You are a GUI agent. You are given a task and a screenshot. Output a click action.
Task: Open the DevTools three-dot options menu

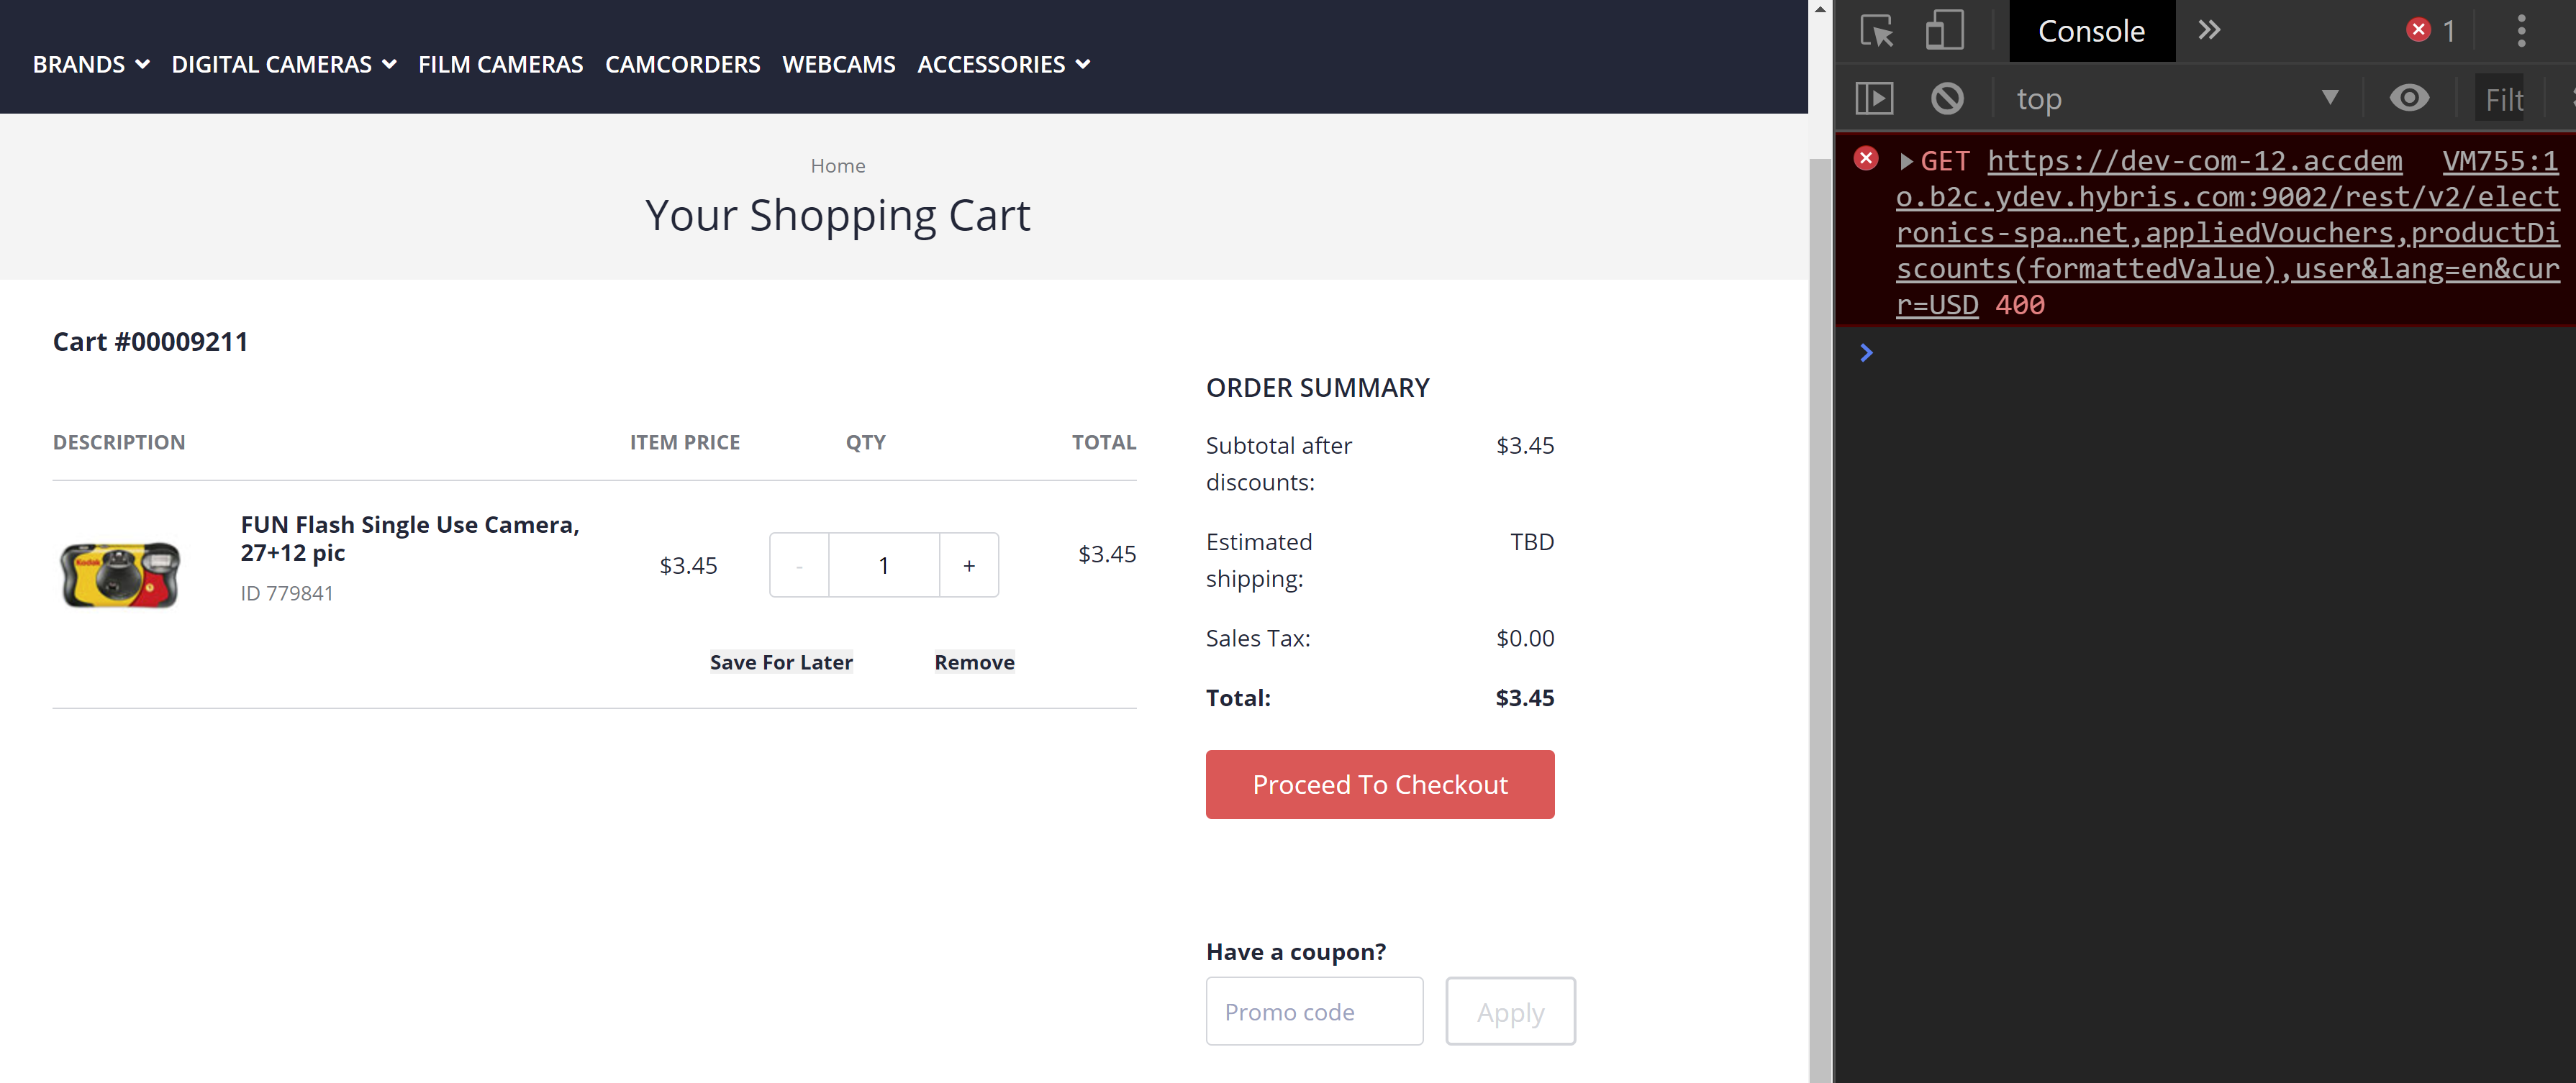tap(2522, 31)
